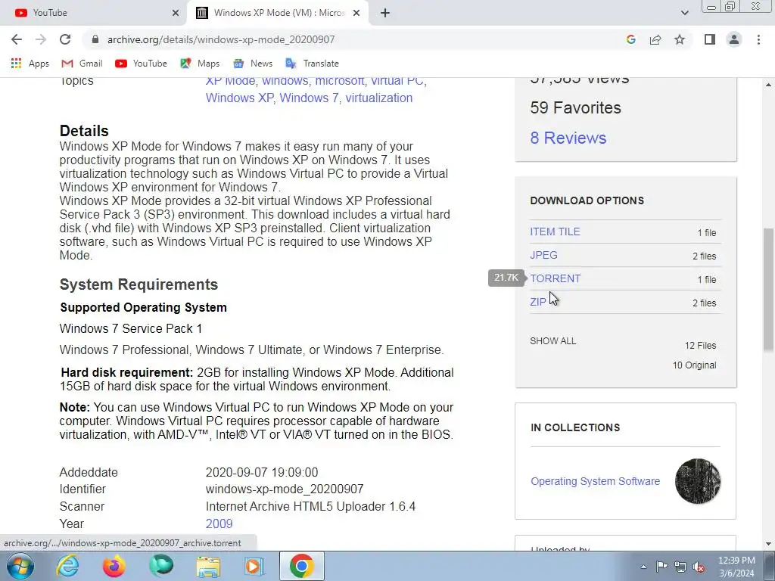Open the JPEG download option

[543, 256]
